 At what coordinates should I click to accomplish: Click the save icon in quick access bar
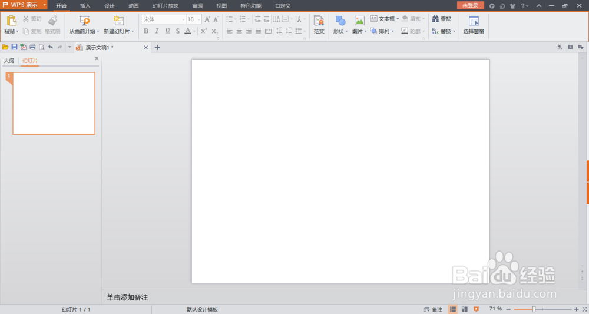pyautogui.click(x=14, y=47)
